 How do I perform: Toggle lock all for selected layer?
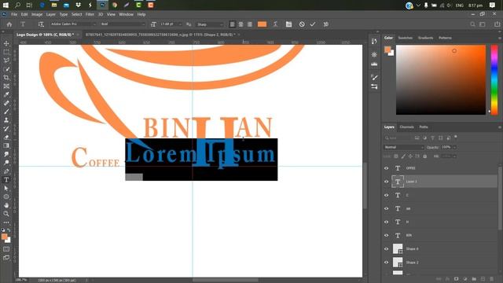tap(424, 156)
